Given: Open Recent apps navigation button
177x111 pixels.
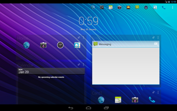Looking at the screenshot, I should [106, 108].
